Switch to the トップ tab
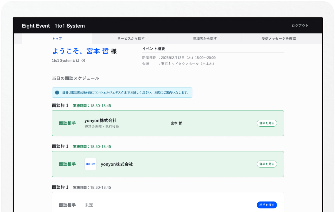This screenshot has width=335, height=212. [57, 39]
